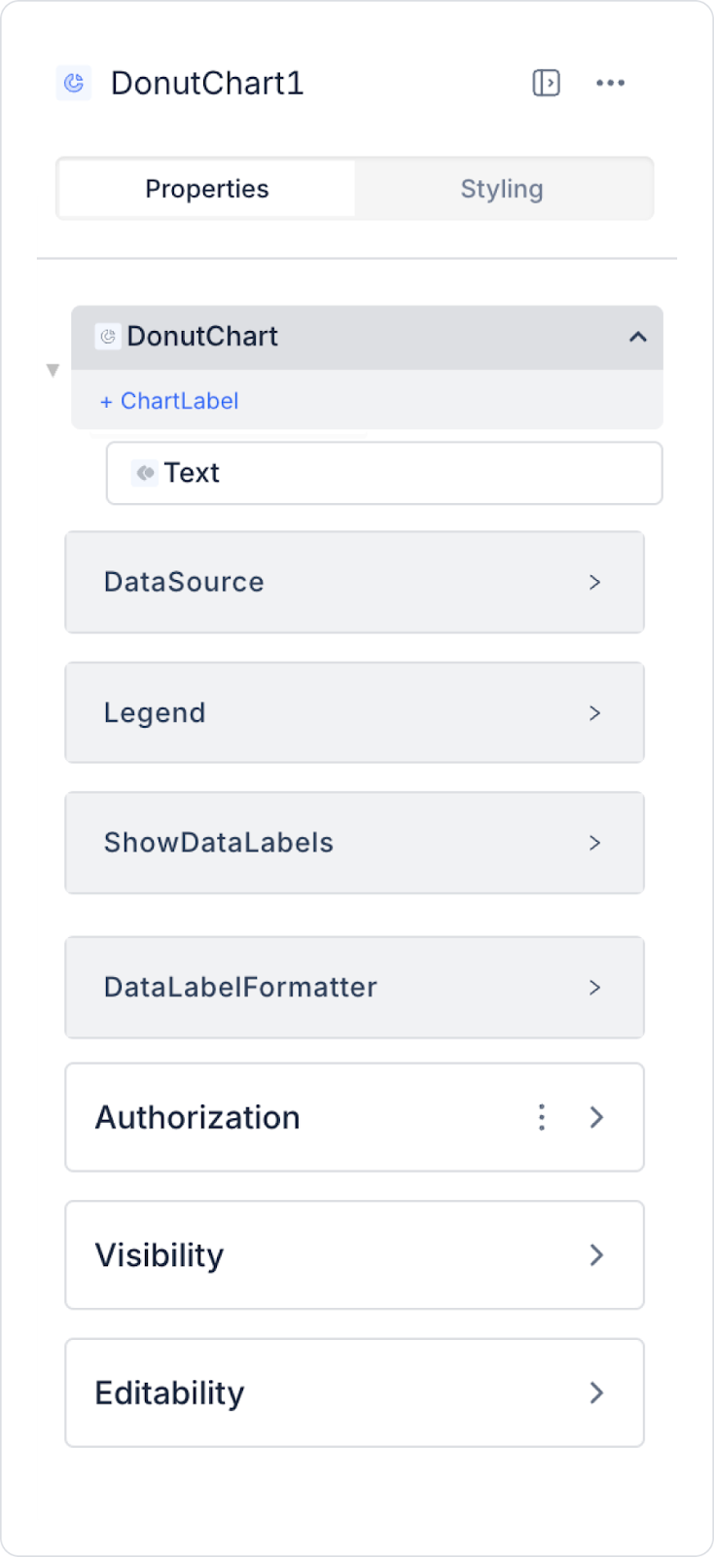Expand the Authorization section arrow
Viewport: 714px width, 1557px height.
point(596,1117)
